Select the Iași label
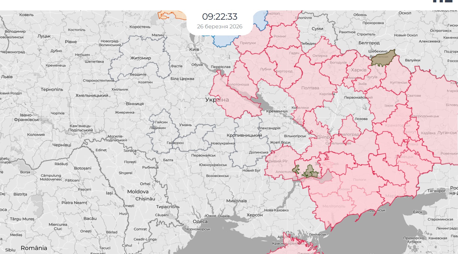This screenshot has width=458, height=254. coord(109,193)
